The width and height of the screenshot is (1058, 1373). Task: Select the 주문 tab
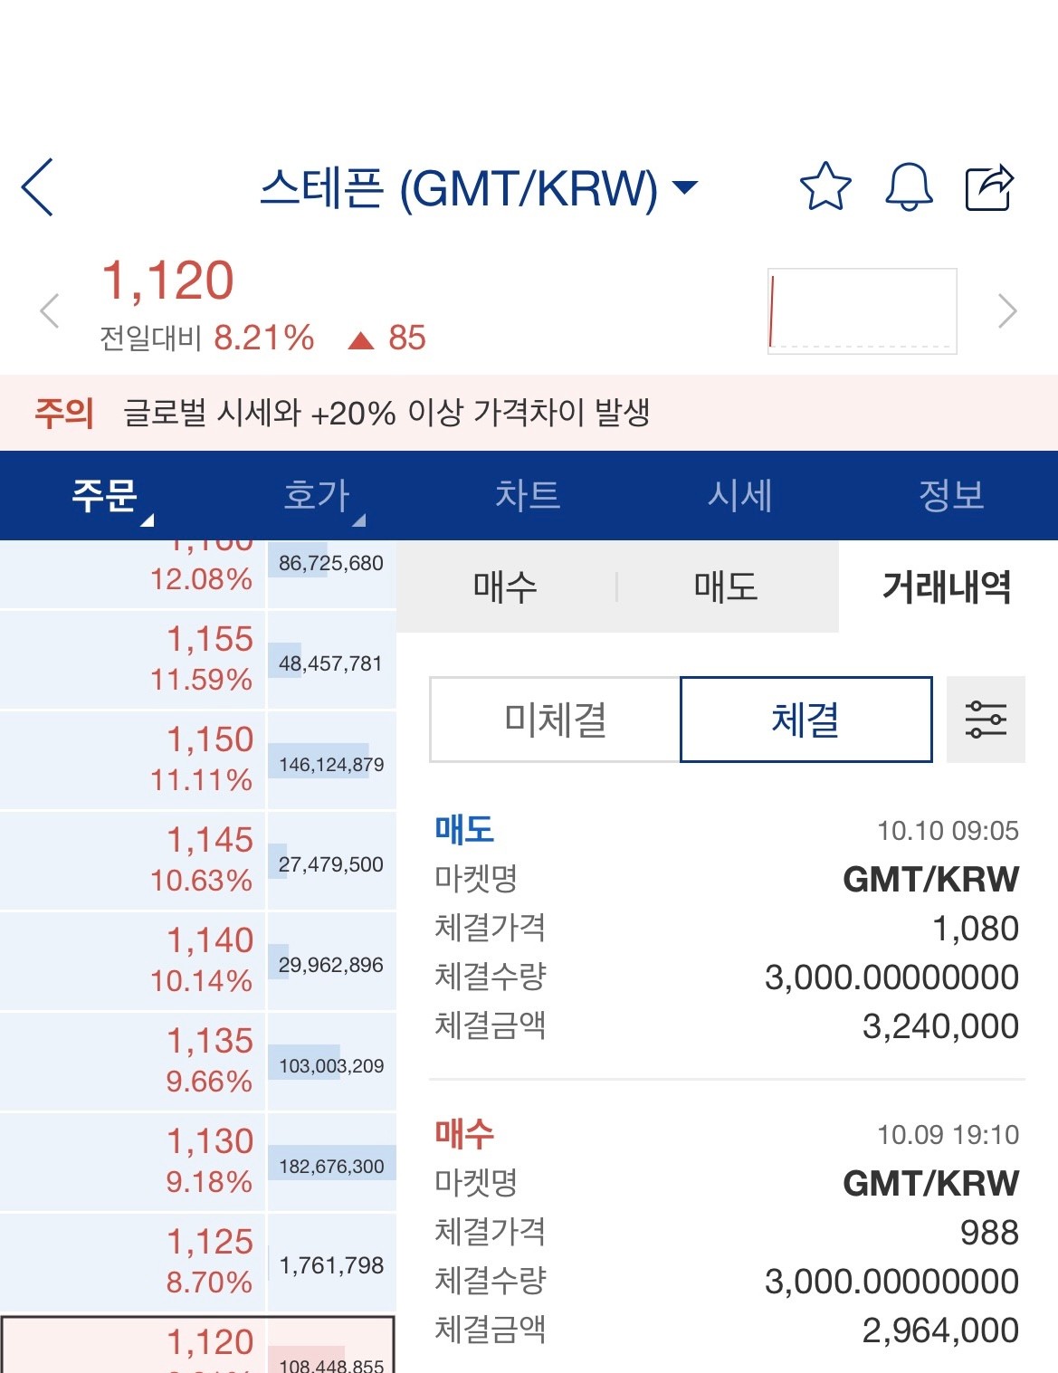[105, 495]
